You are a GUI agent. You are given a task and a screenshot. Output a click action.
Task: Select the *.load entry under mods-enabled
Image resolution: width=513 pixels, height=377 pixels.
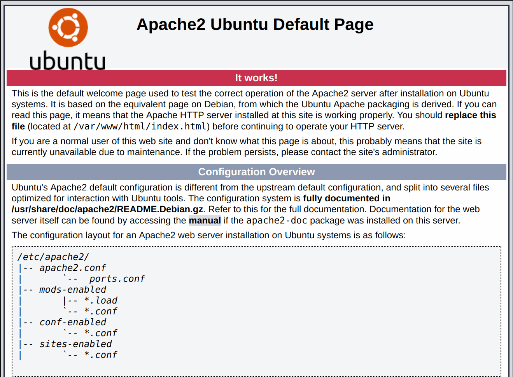pyautogui.click(x=100, y=300)
